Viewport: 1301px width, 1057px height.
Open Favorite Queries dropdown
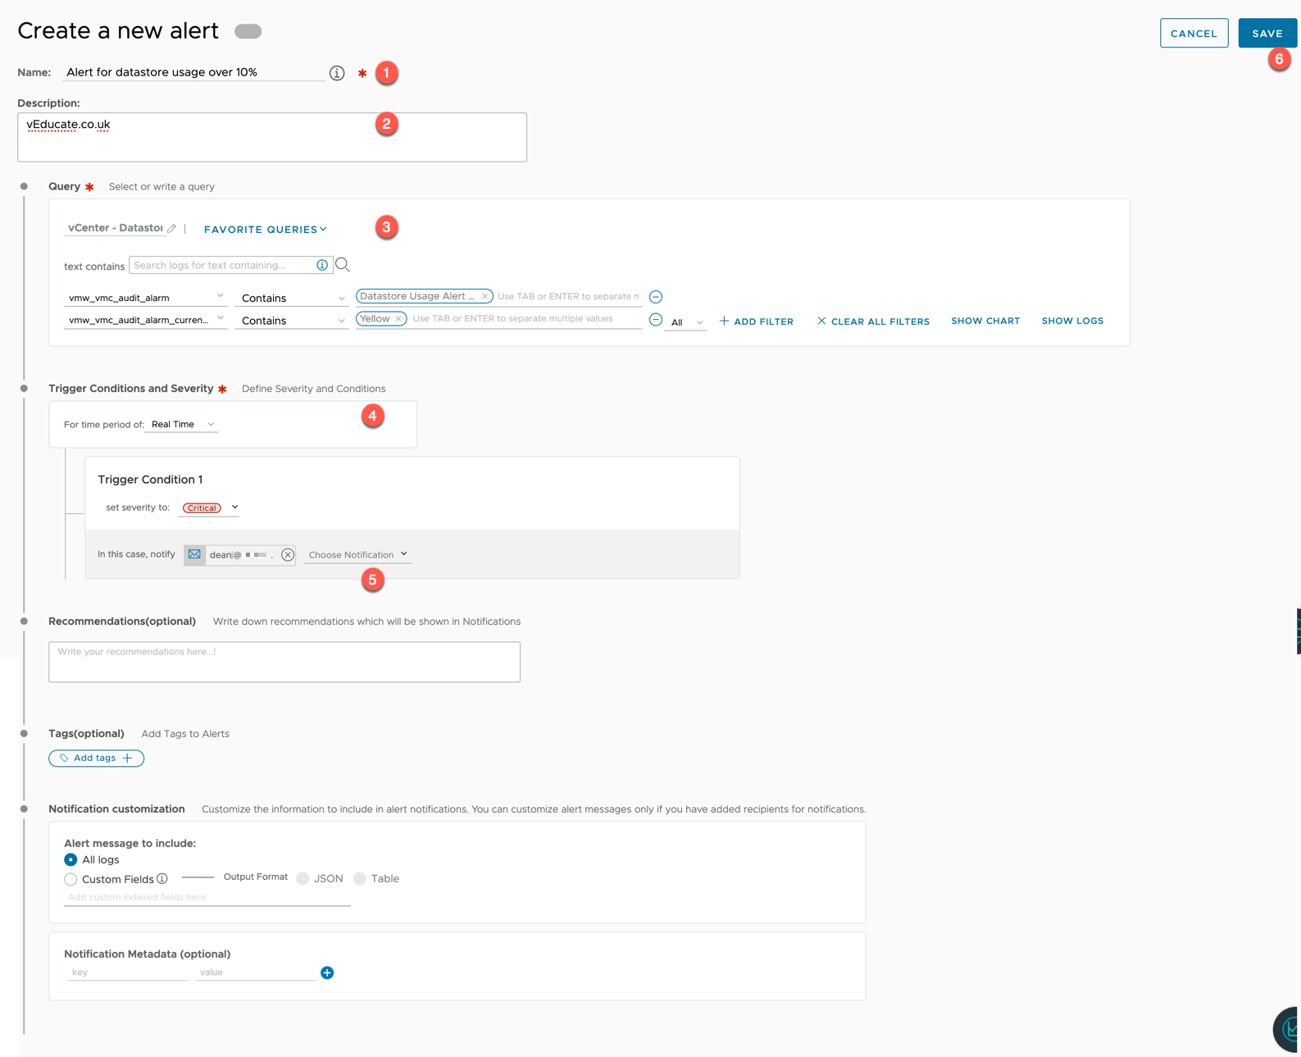265,230
